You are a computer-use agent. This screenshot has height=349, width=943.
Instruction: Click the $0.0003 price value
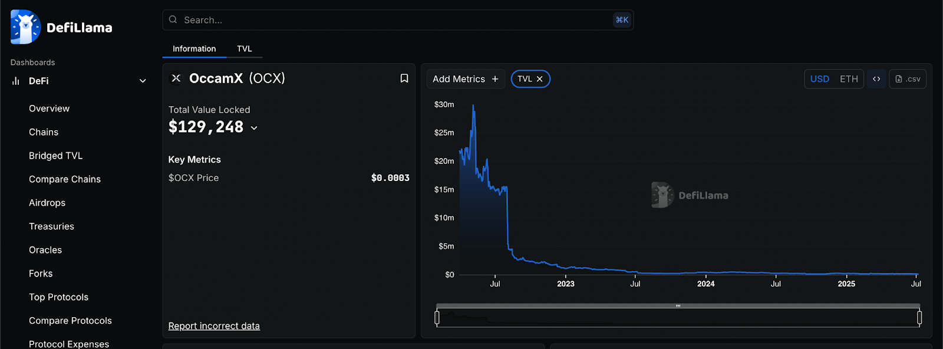click(x=390, y=178)
